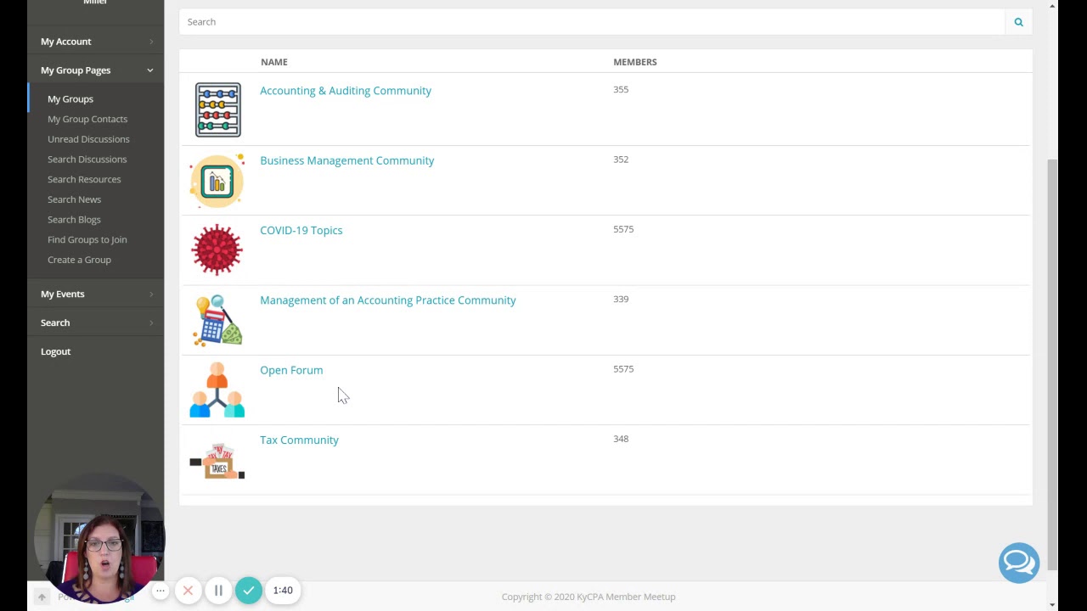
Task: Open Search Resources page
Action: [84, 179]
